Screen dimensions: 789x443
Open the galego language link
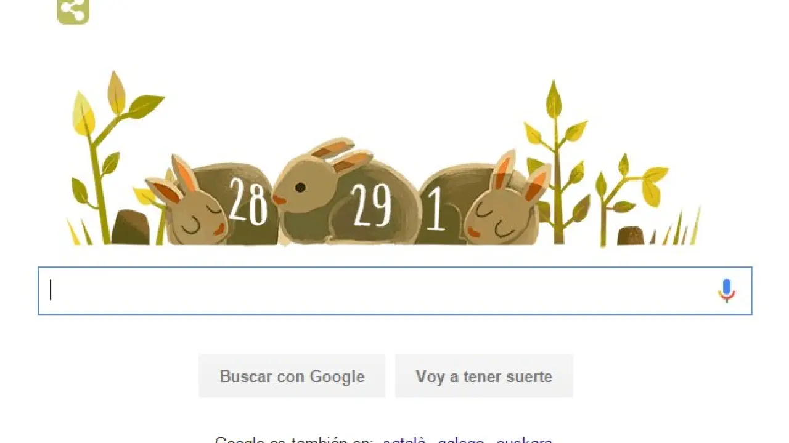461,441
